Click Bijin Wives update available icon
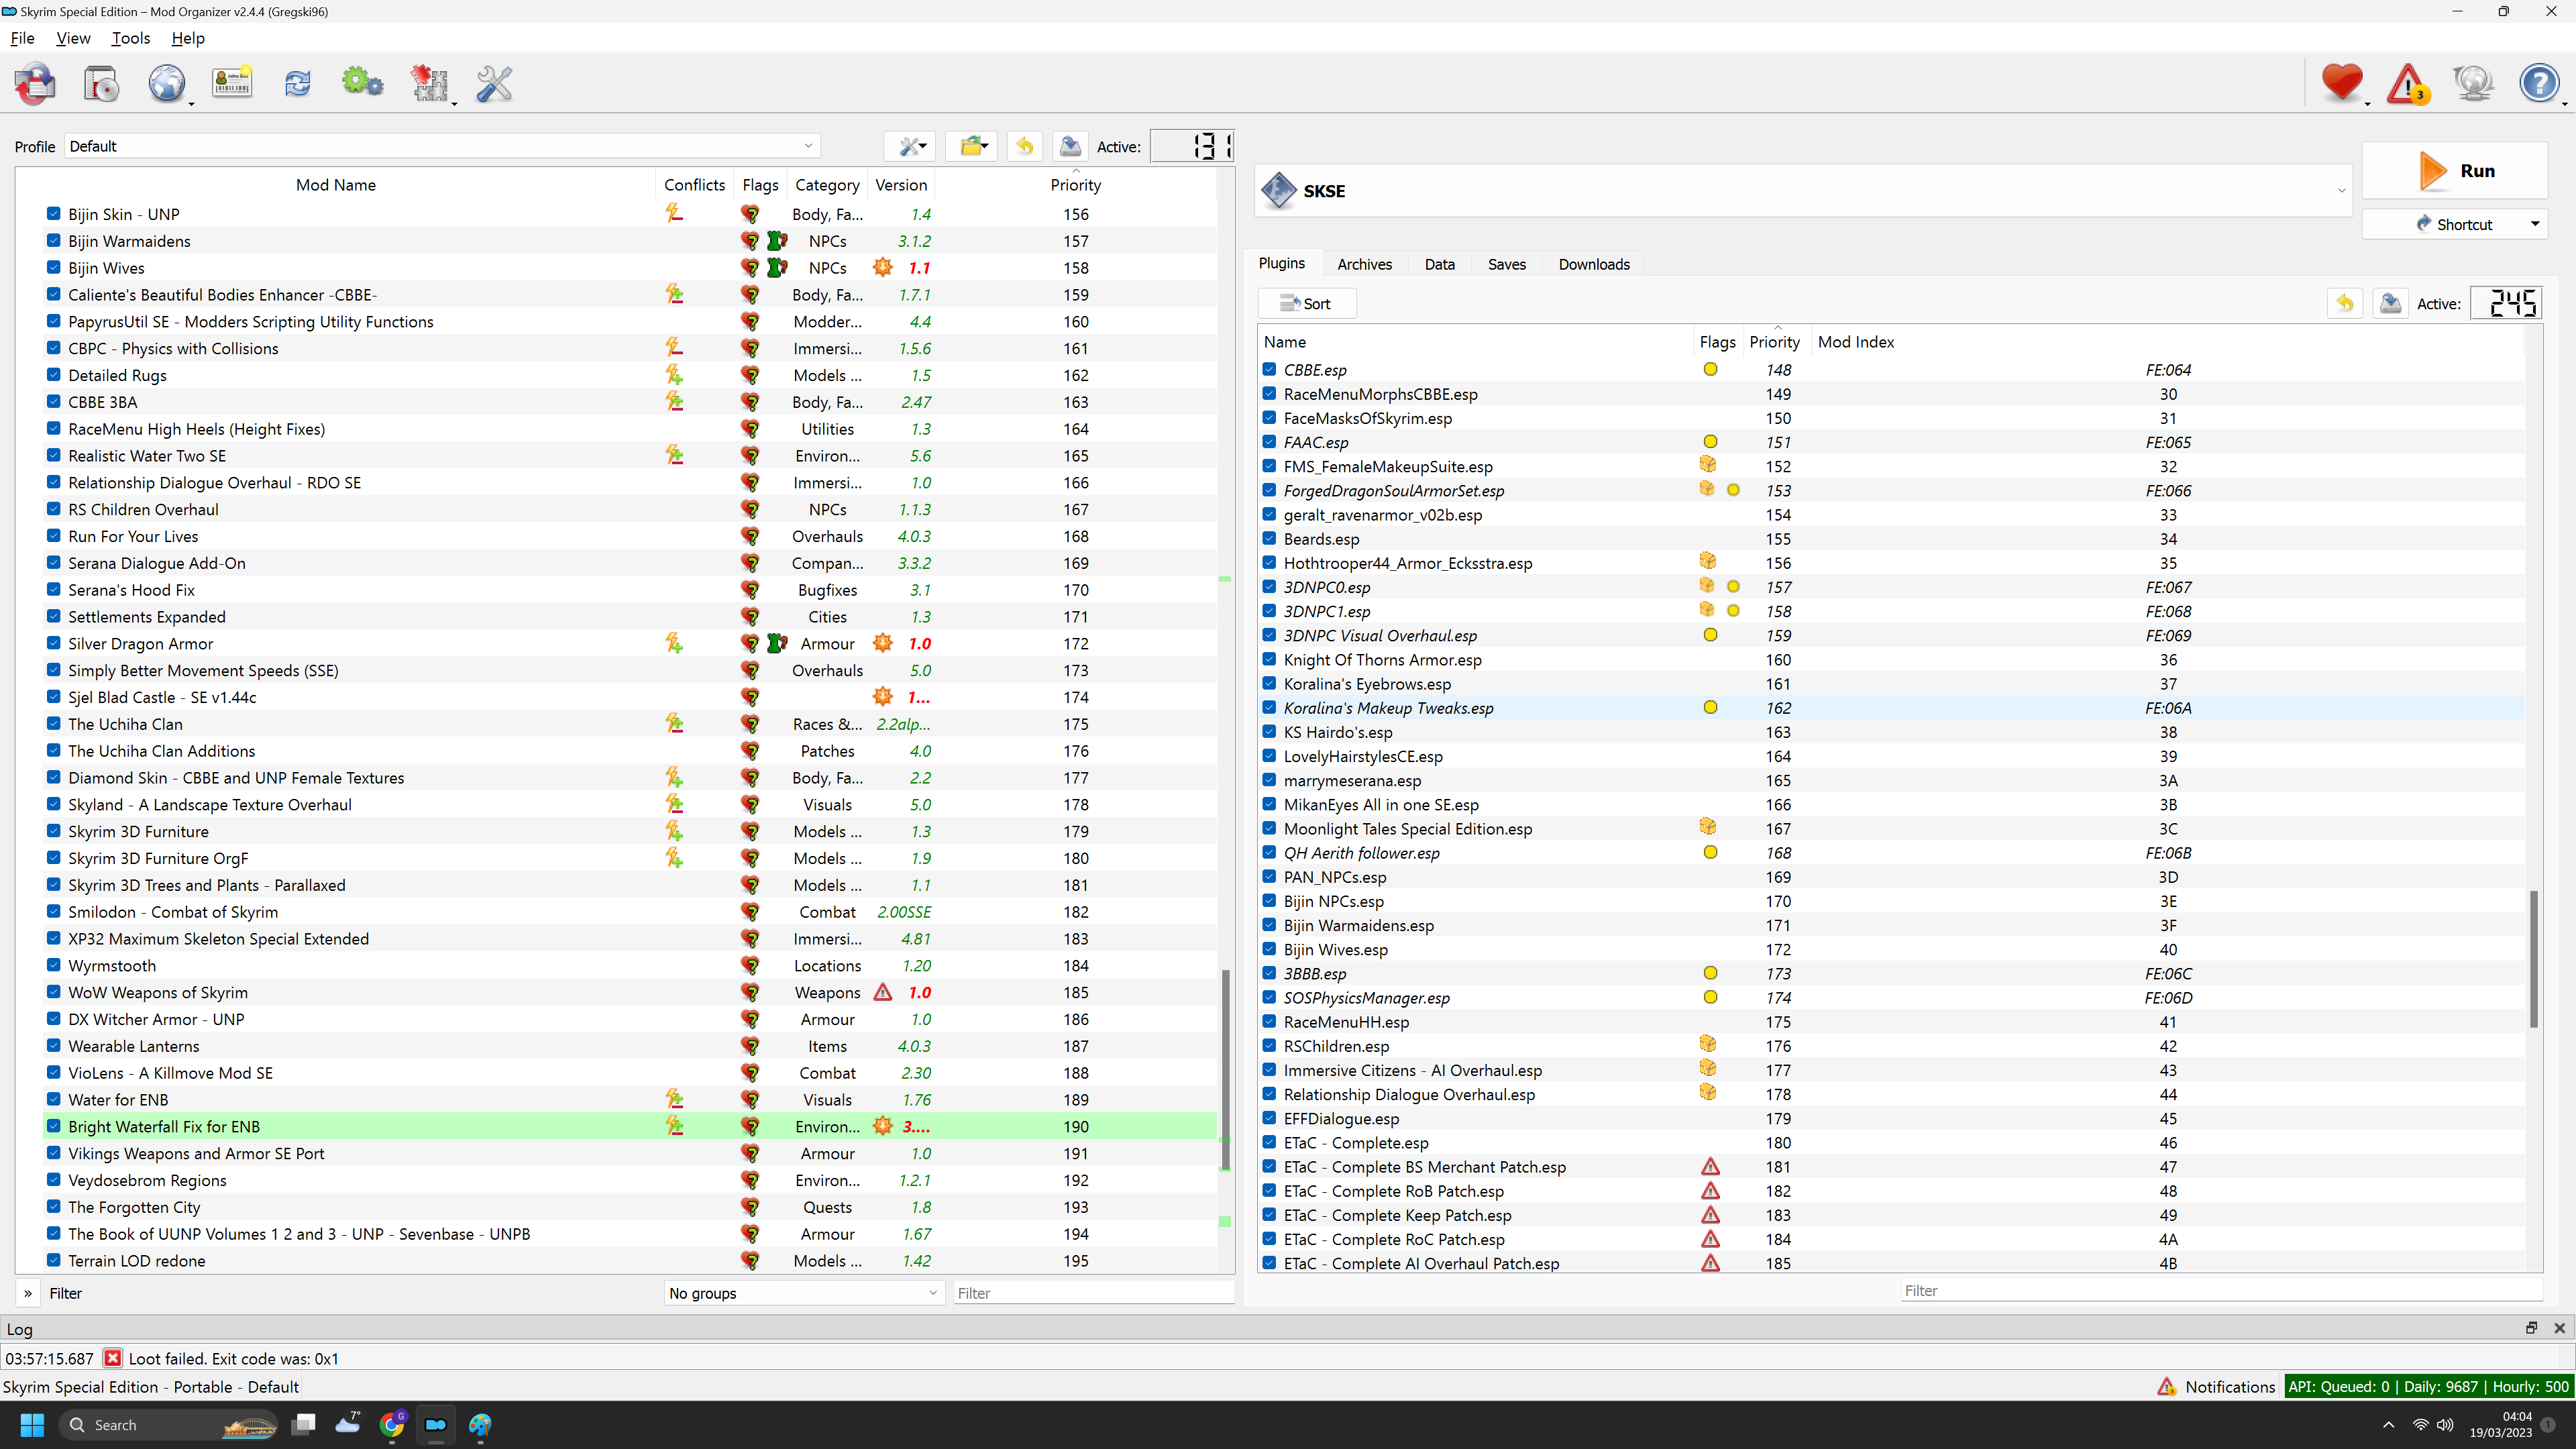The width and height of the screenshot is (2576, 1449). (882, 268)
